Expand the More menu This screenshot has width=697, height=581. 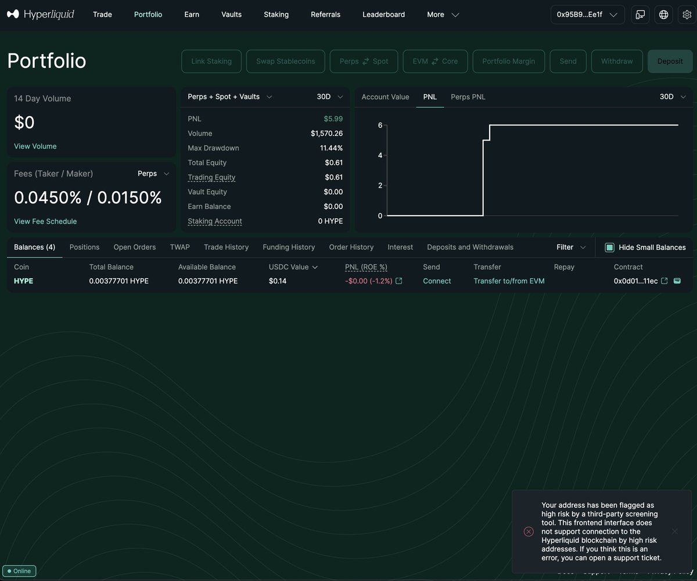(443, 15)
